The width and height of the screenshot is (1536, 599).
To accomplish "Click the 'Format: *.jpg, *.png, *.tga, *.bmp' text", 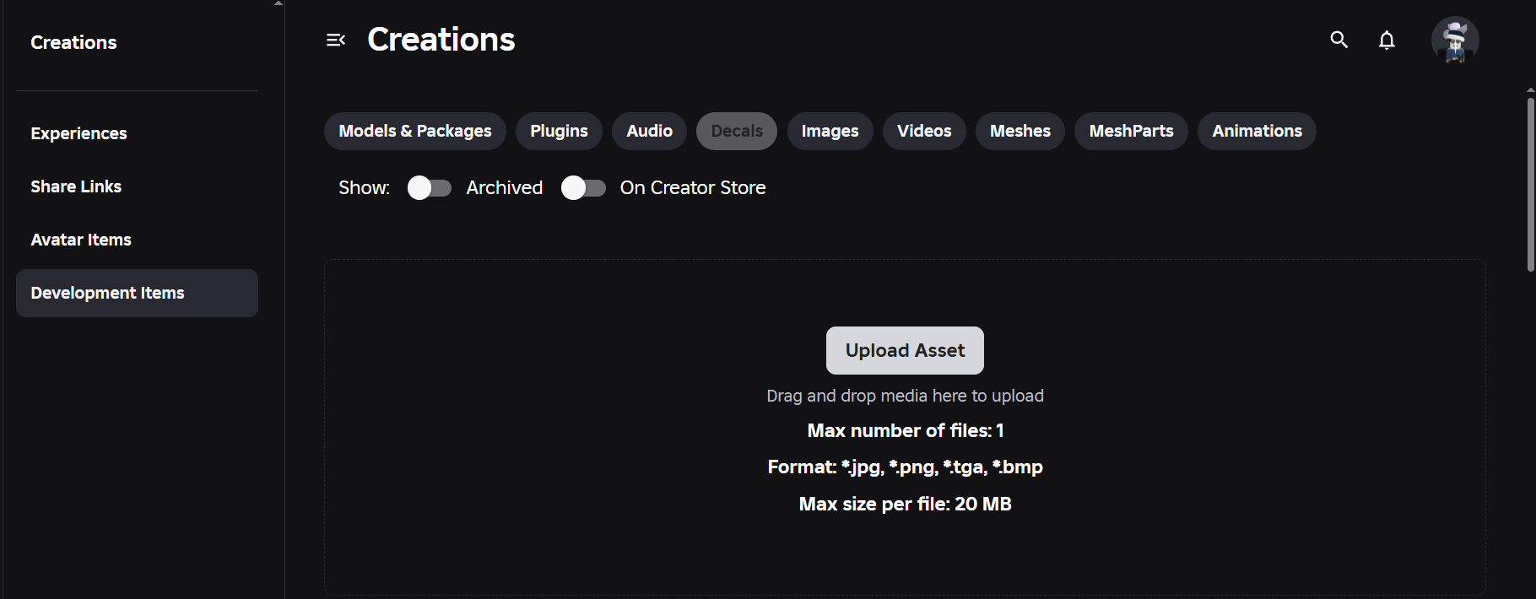I will pos(905,467).
